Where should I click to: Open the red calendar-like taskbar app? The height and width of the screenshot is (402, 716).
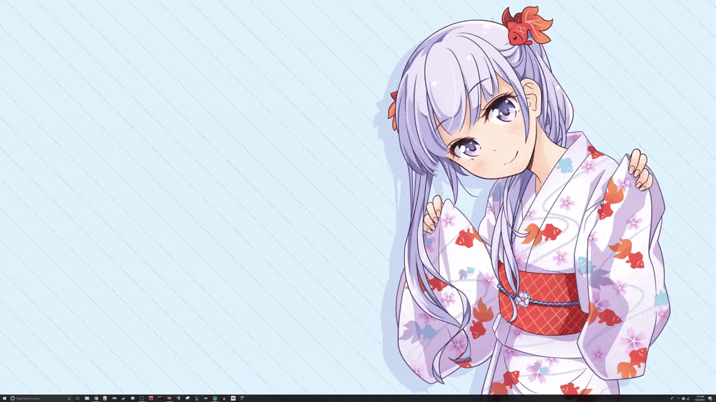coord(151,399)
